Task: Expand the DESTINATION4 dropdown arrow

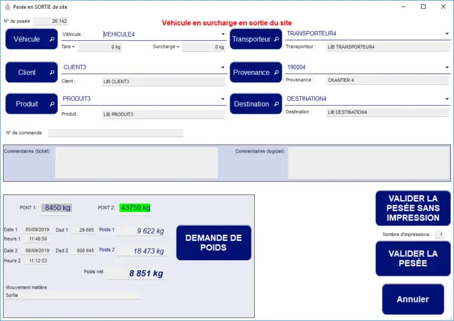Action: pyautogui.click(x=447, y=99)
